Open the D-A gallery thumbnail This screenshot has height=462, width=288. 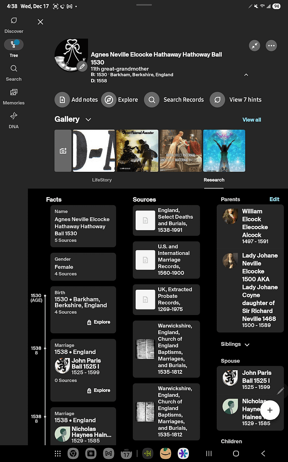point(94,151)
